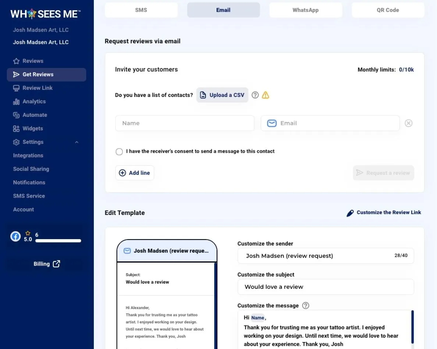
Task: Click the envelope icon in email preview header
Action: point(127,251)
